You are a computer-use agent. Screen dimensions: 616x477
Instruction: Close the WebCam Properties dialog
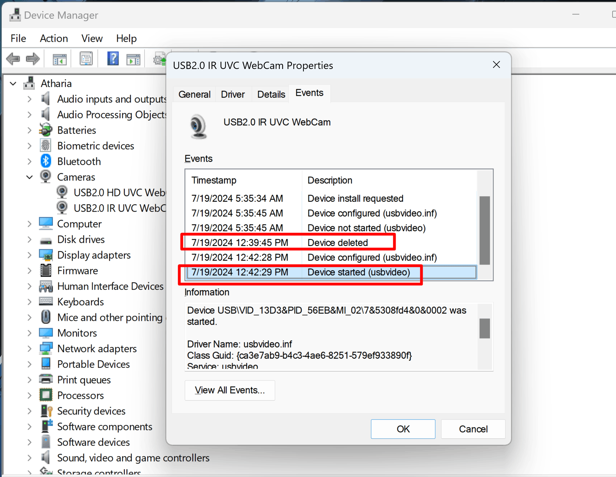coord(496,65)
